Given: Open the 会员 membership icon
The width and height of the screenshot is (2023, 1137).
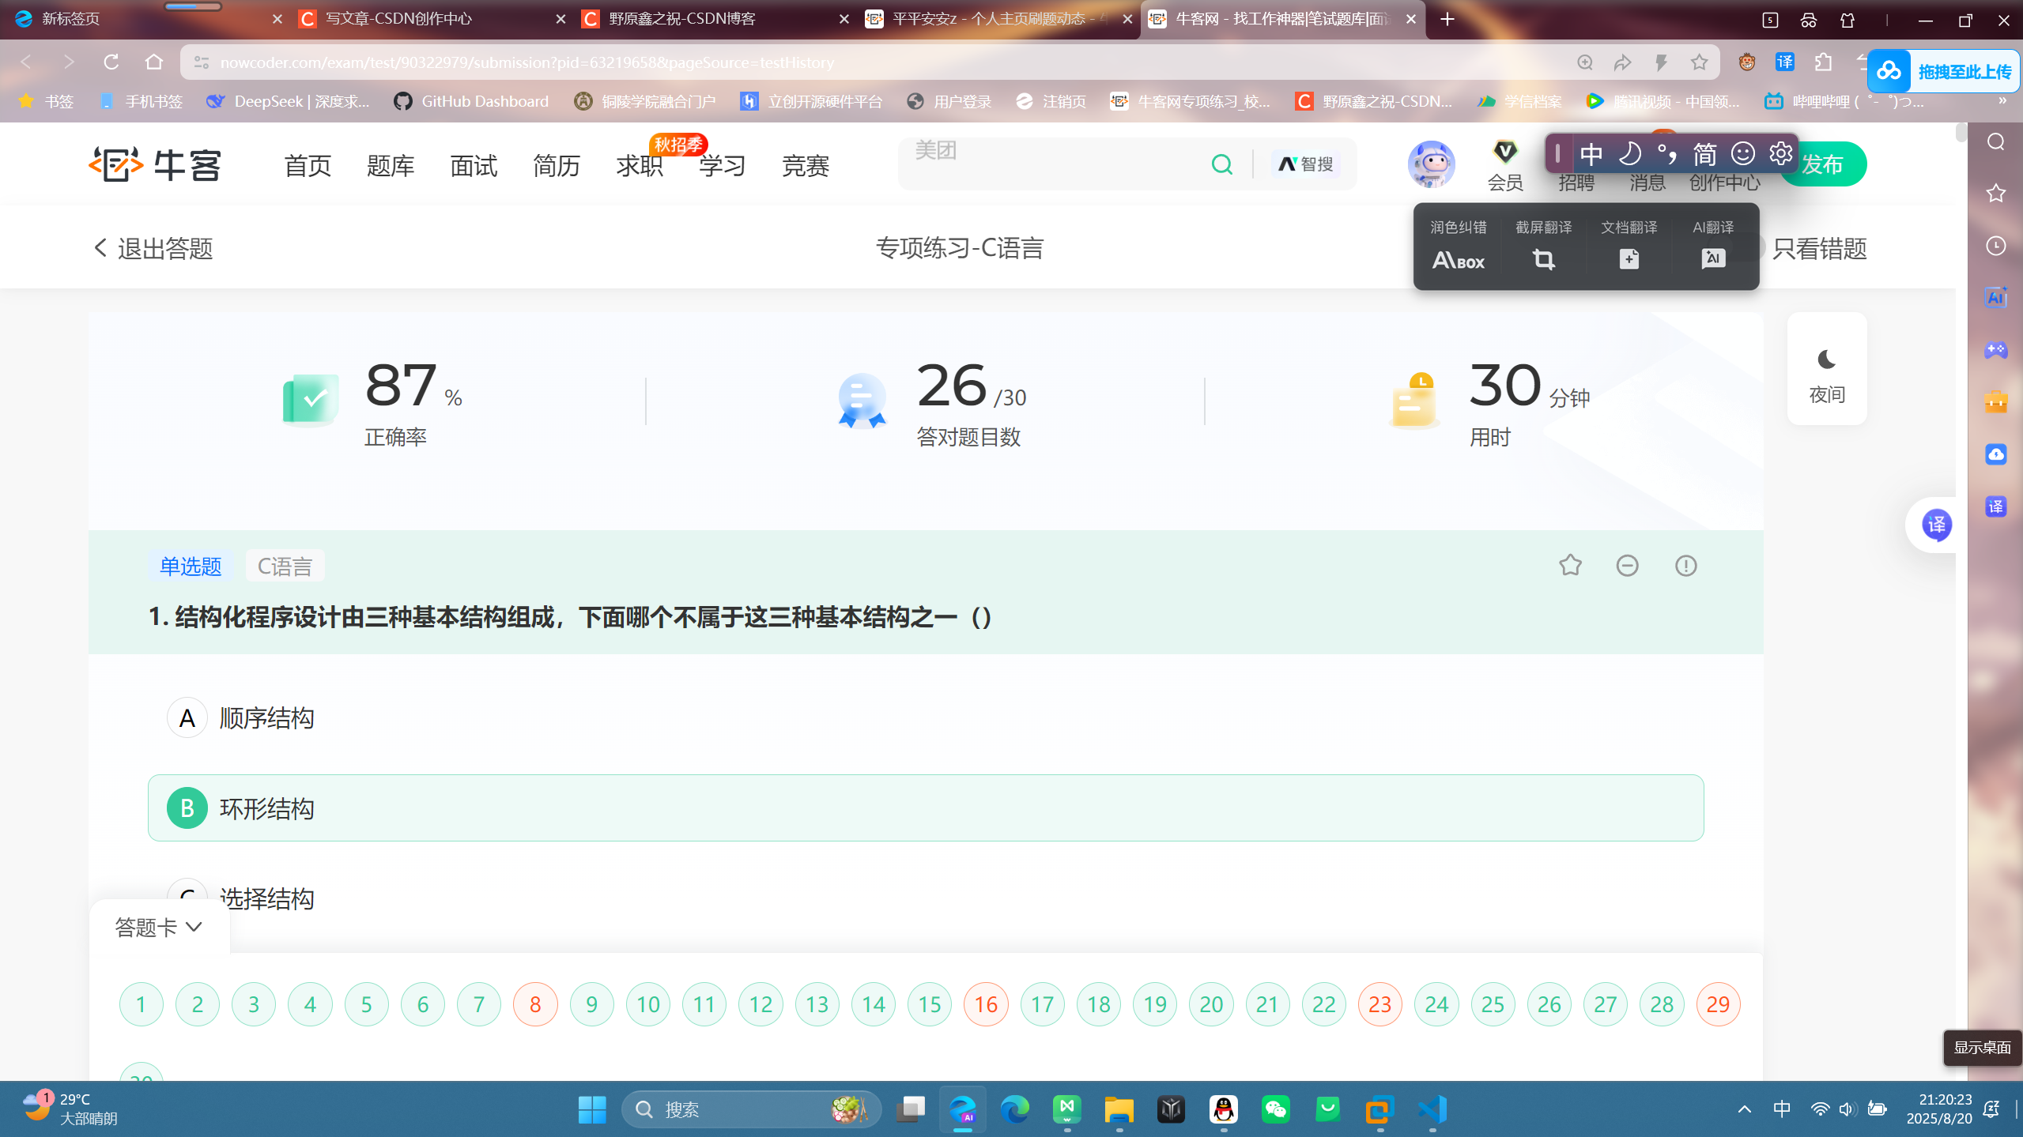Looking at the screenshot, I should tap(1505, 166).
